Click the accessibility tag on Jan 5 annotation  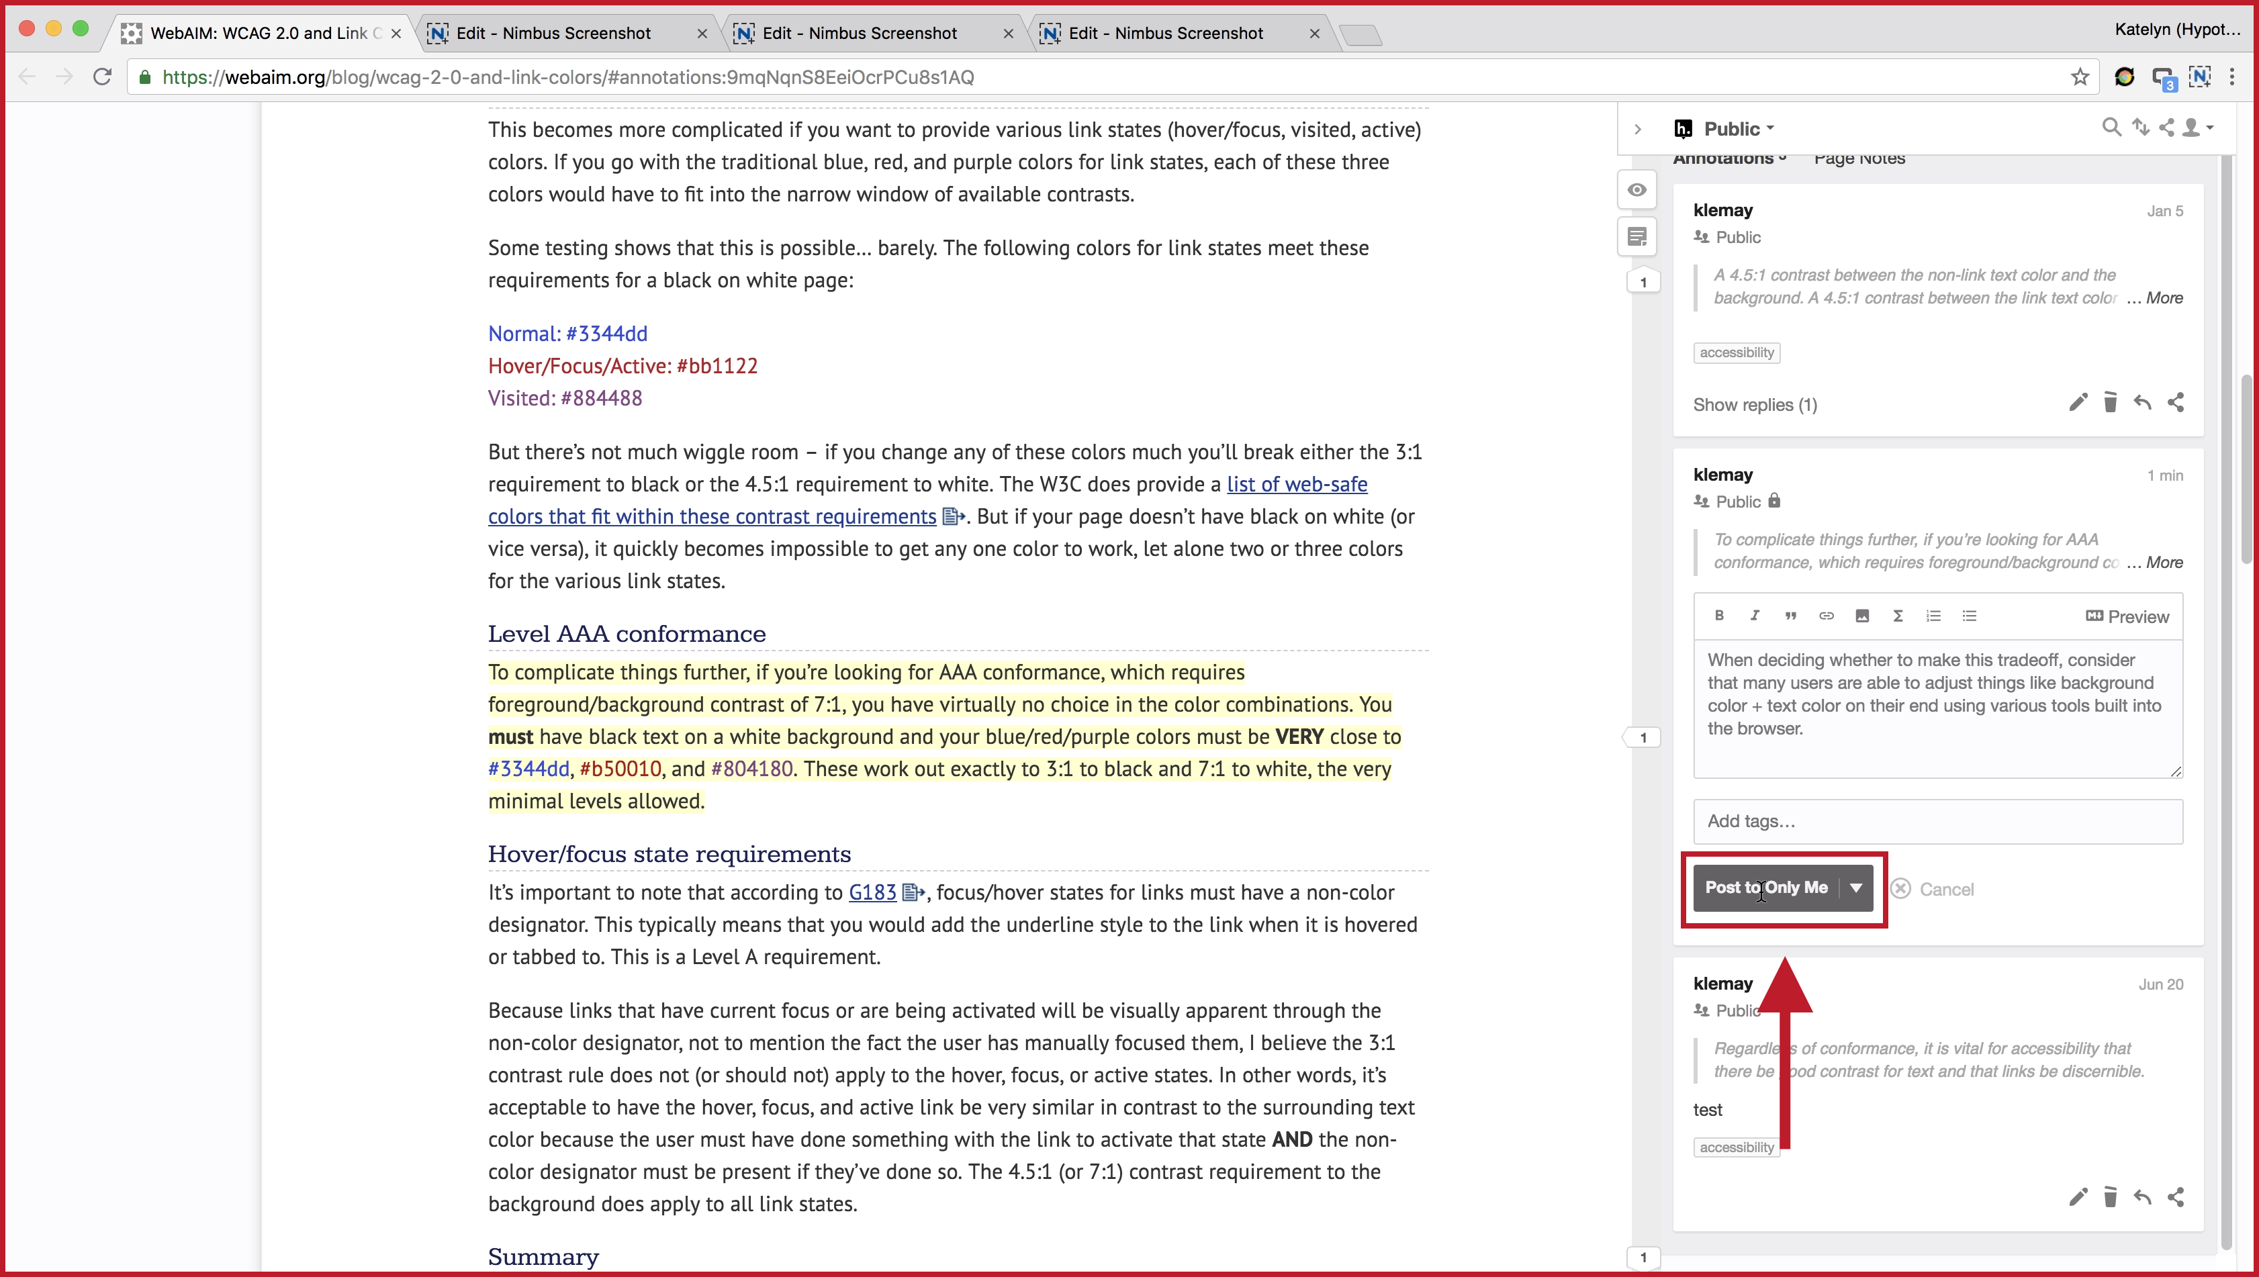1737,352
